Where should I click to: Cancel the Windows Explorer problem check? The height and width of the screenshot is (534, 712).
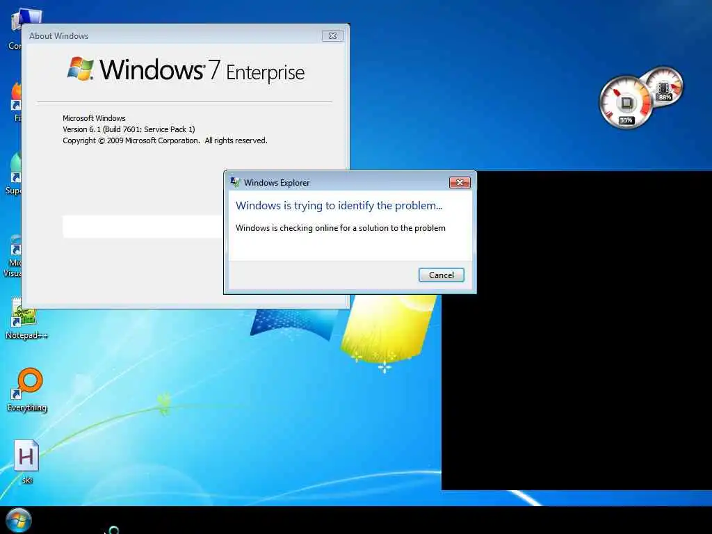pos(441,275)
